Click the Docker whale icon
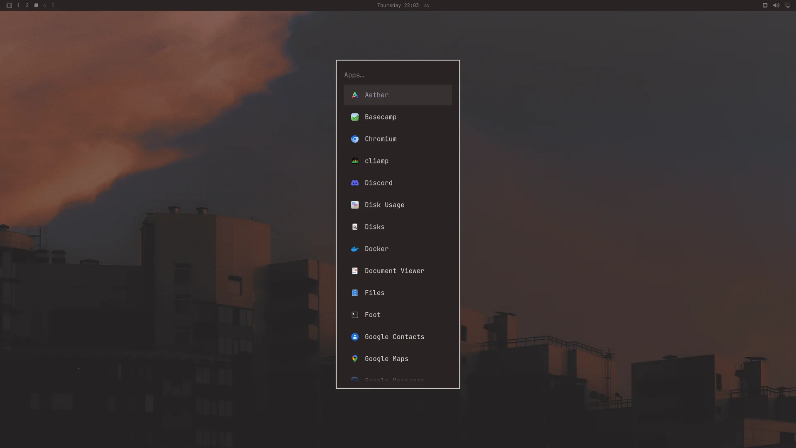The height and width of the screenshot is (448, 796). pos(355,249)
